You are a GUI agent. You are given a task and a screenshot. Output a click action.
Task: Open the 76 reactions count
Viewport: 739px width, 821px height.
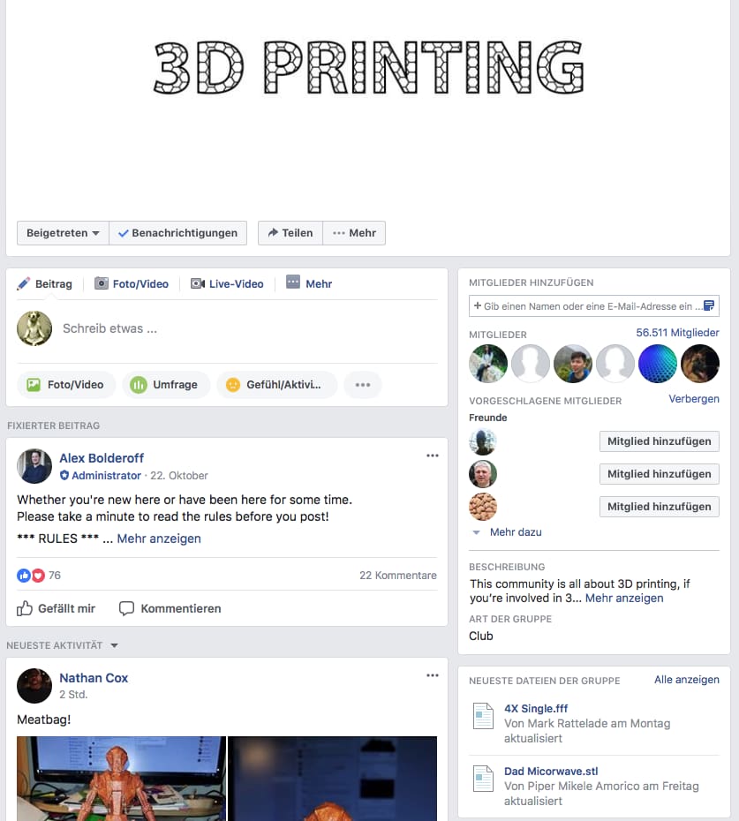click(55, 576)
